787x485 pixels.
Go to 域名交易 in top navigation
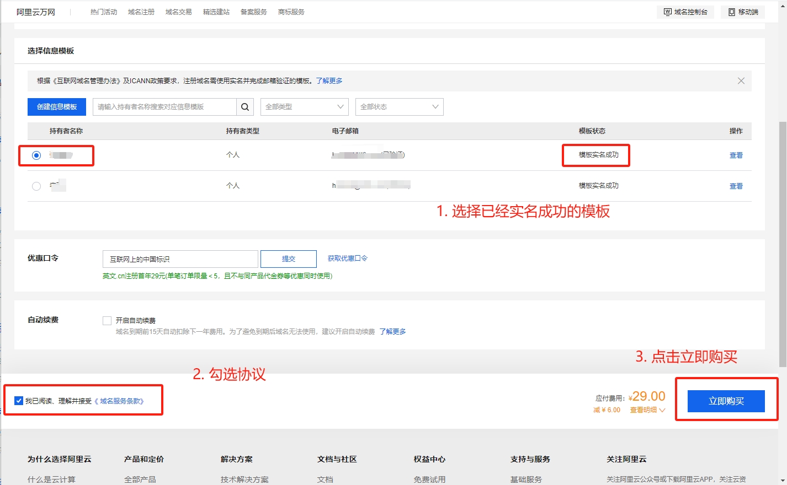coord(179,12)
